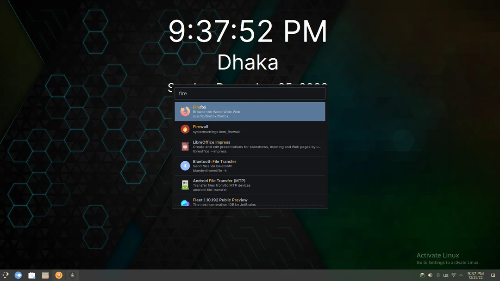This screenshot has height=281, width=500.
Task: Launch Fleet 1.10.192 Public Preview
Action: [x=250, y=202]
